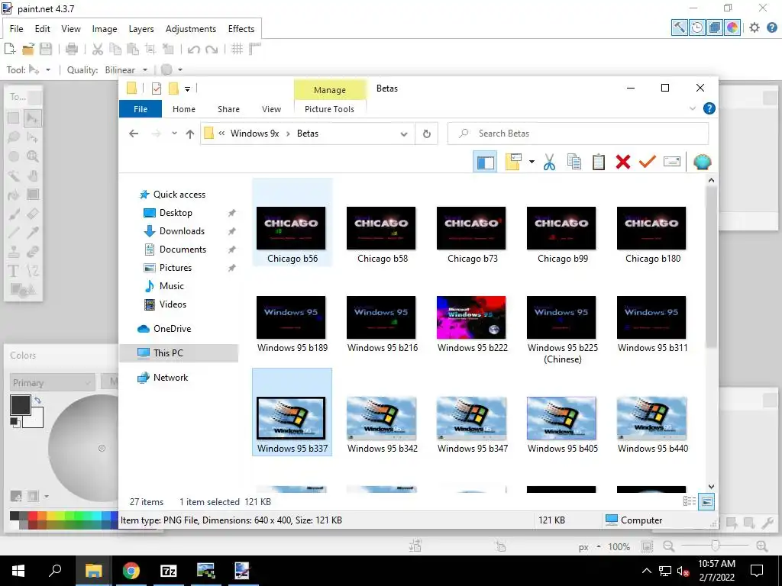
Task: Open the Home tab in Explorer ribbon
Action: click(184, 109)
